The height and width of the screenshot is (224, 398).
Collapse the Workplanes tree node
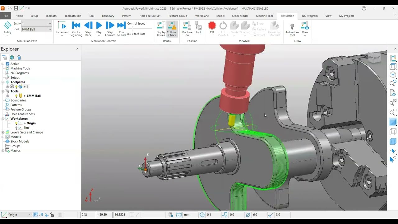point(3,119)
